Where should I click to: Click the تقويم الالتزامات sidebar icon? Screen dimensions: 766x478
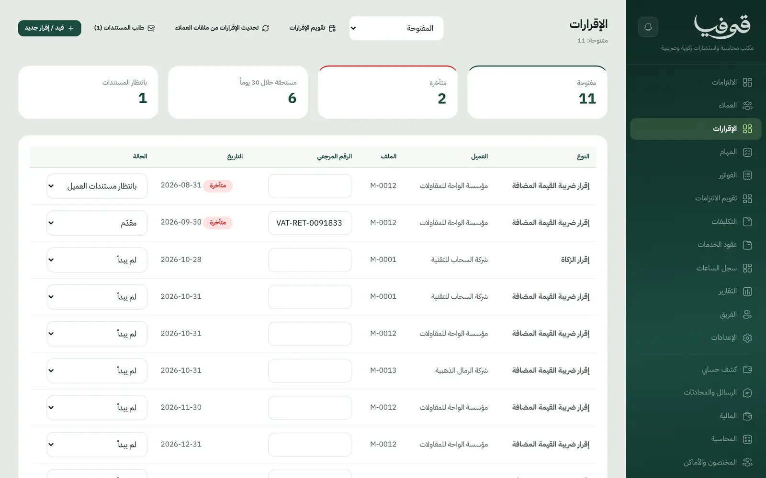pyautogui.click(x=747, y=198)
